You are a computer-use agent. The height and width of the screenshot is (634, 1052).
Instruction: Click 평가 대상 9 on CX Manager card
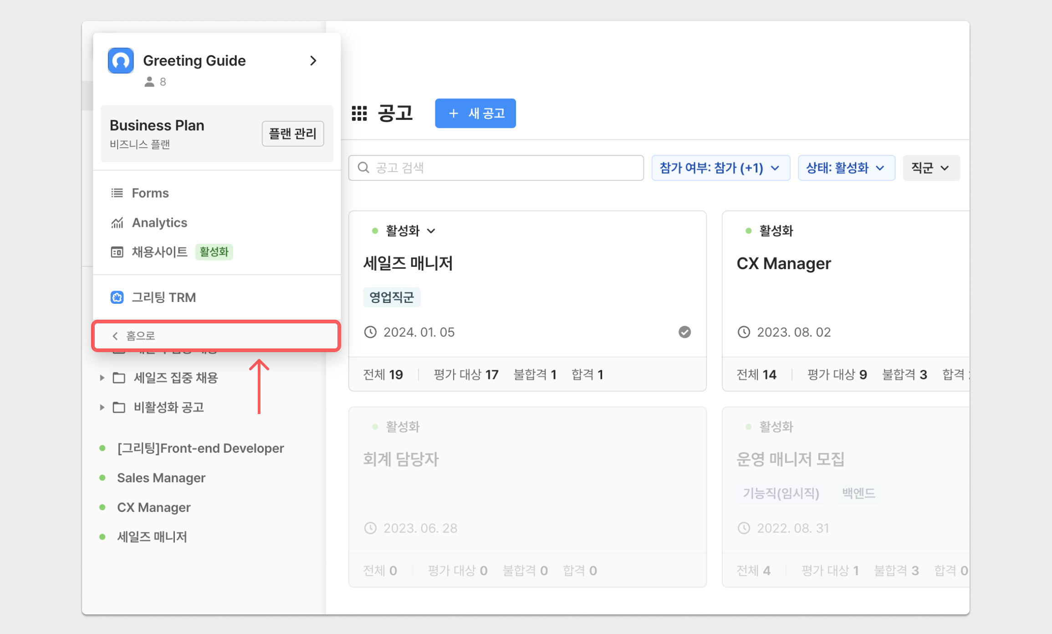coord(837,374)
